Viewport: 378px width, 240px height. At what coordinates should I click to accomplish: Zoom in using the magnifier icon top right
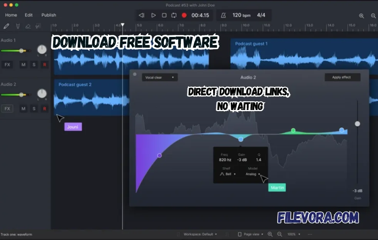pyautogui.click(x=361, y=16)
